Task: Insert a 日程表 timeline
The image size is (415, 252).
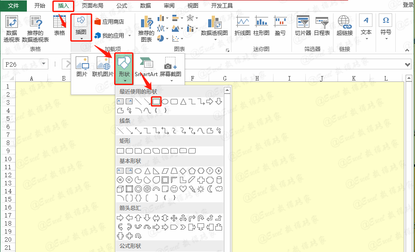Action: 322,26
